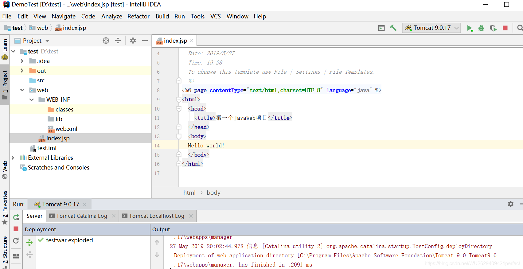Viewport: 523px width, 269px height.
Task: Close the index.jsp editor tab
Action: (x=191, y=41)
